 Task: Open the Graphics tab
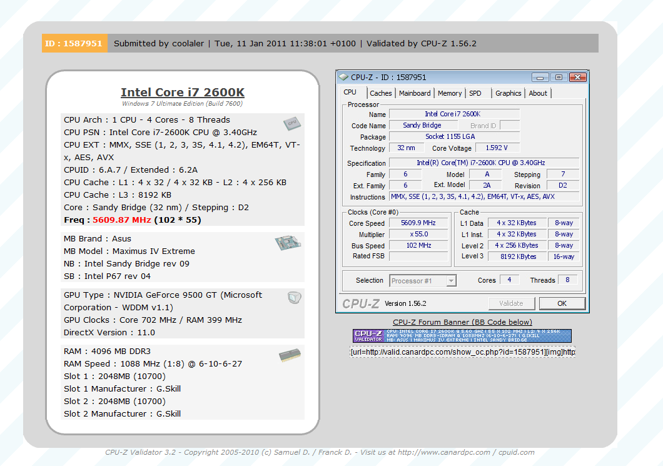click(x=509, y=93)
